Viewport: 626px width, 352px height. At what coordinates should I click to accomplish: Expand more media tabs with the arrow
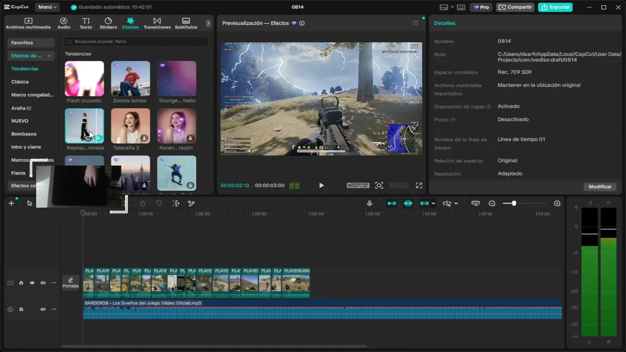tap(208, 23)
